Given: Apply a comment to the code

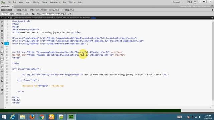Looking at the screenshot, I should [x=2, y=67].
